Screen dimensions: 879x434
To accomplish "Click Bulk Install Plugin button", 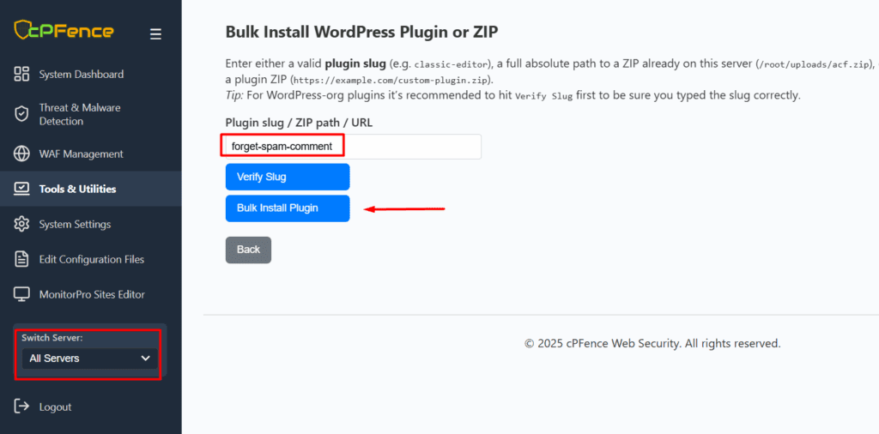I will pos(288,208).
